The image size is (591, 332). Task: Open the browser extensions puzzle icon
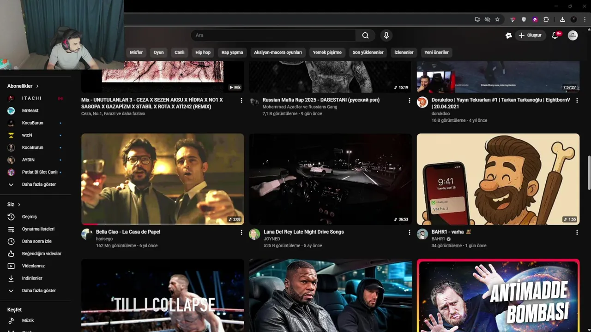coord(546,19)
